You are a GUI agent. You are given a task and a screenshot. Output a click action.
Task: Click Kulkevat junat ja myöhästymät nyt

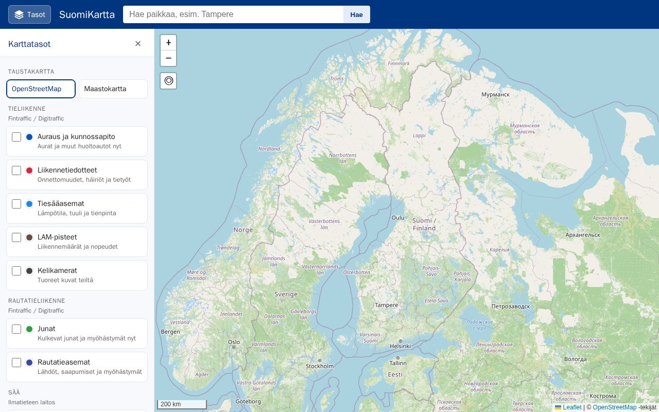coord(86,338)
